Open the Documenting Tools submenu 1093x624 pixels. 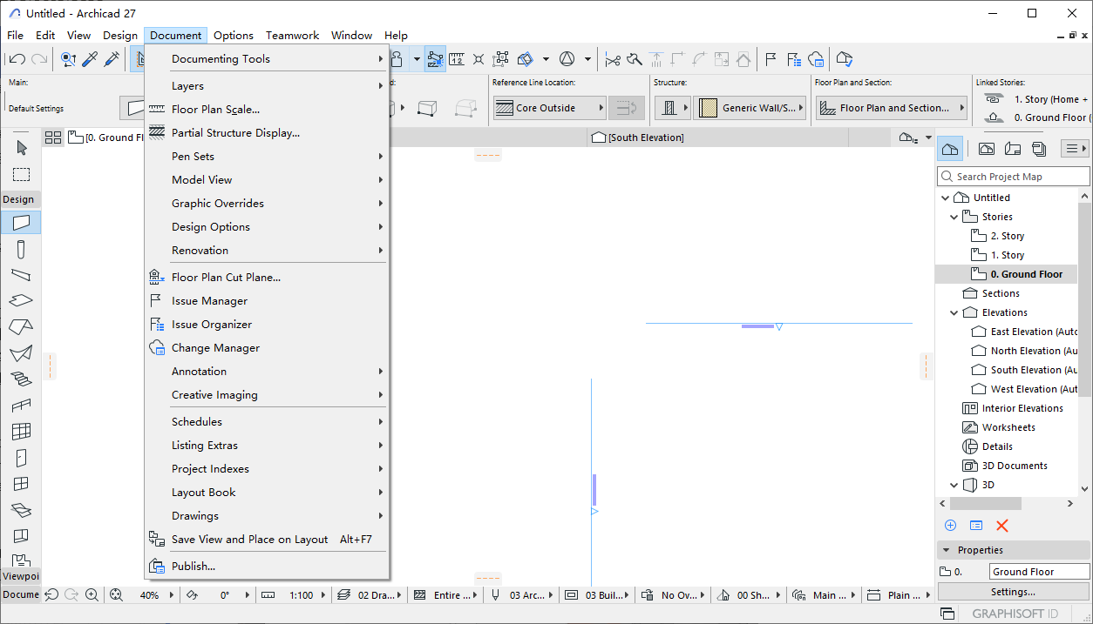coord(267,59)
